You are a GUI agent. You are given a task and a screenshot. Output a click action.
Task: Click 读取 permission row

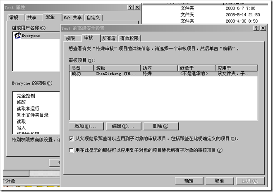21,122
